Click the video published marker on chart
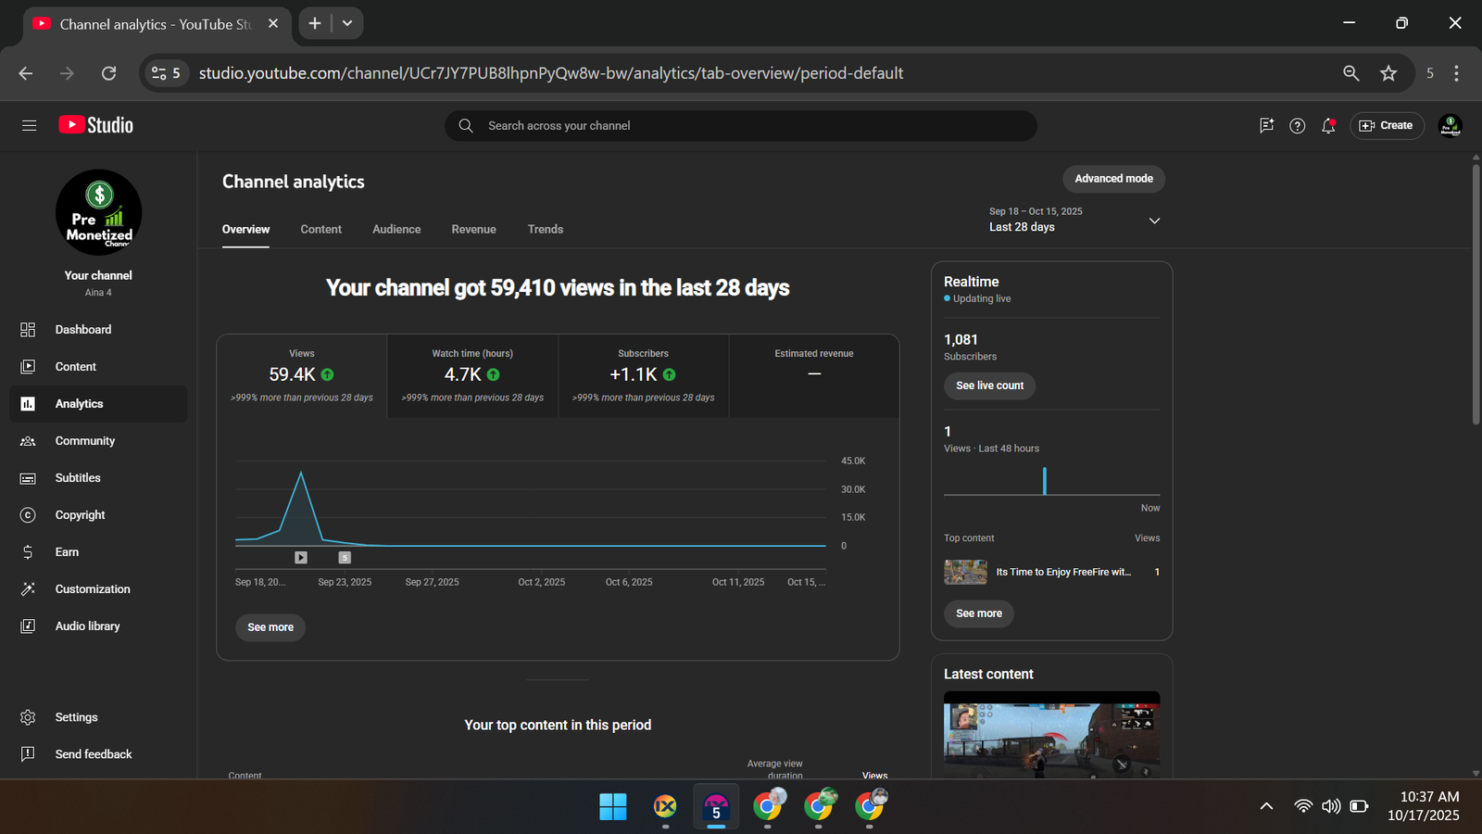 (301, 557)
